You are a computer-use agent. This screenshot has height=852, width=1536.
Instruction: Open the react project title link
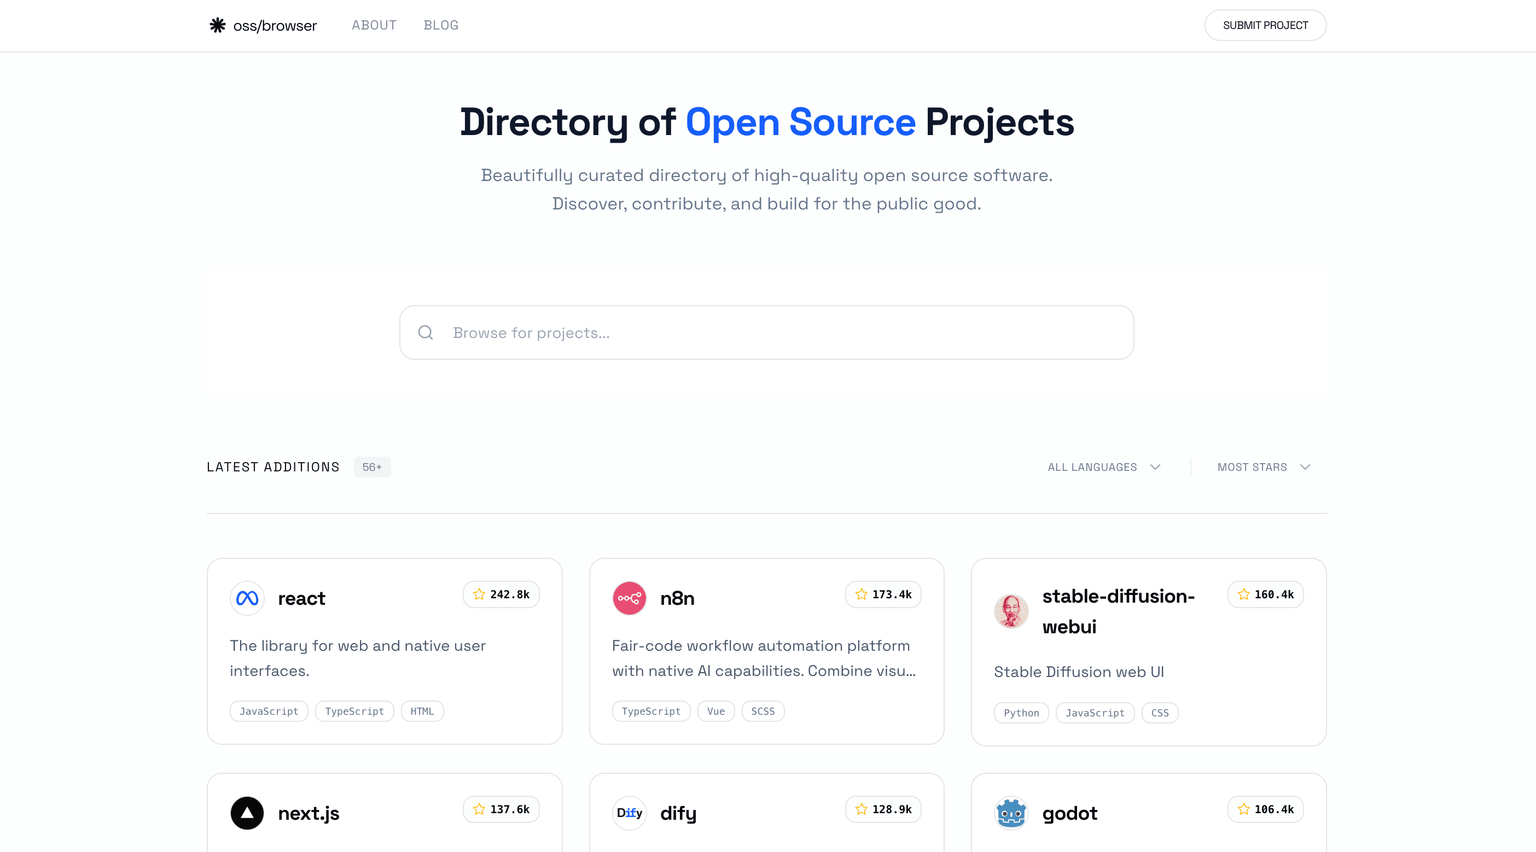click(x=302, y=598)
